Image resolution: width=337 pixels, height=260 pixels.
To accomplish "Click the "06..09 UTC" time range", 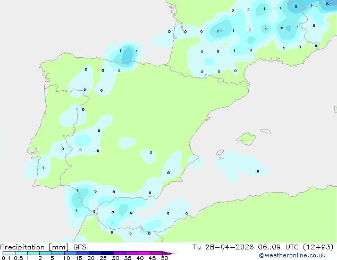I will (x=279, y=247).
